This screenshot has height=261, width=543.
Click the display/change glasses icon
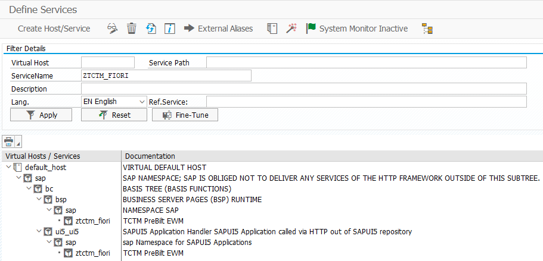point(112,29)
